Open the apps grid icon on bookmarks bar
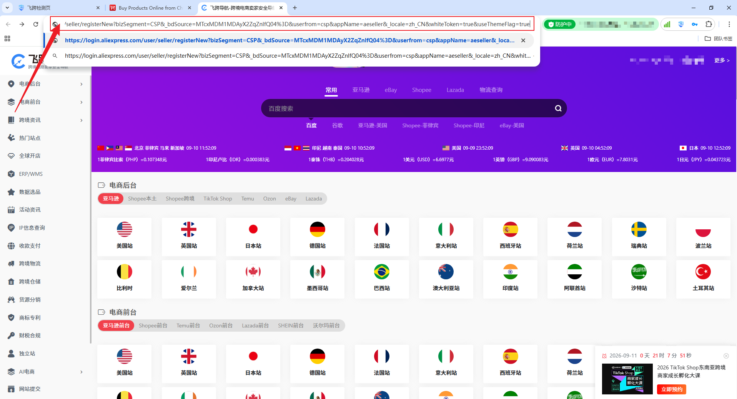 click(x=7, y=38)
